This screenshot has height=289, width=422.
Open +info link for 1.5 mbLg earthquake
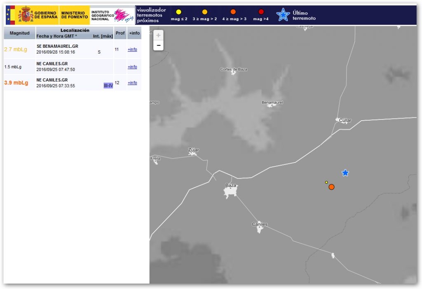pyautogui.click(x=132, y=67)
